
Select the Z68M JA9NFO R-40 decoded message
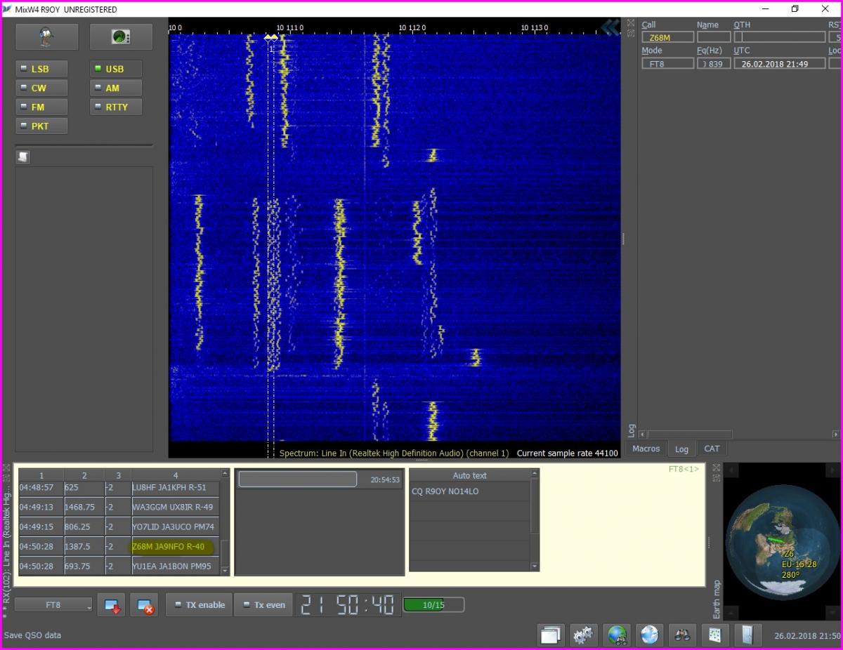169,547
